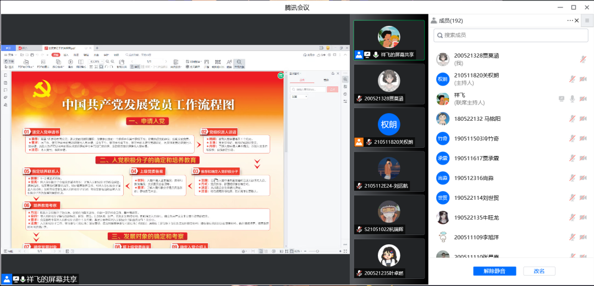Click the 改名 rename button
The image size is (594, 286).
[539, 271]
